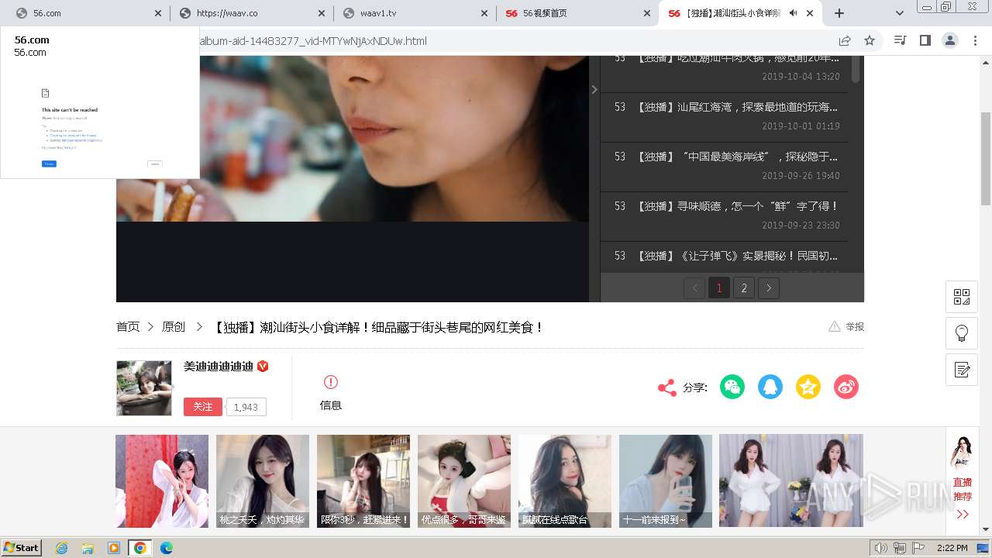Click volume icon in system tray
Image resolution: width=992 pixels, height=558 pixels.
tap(880, 548)
